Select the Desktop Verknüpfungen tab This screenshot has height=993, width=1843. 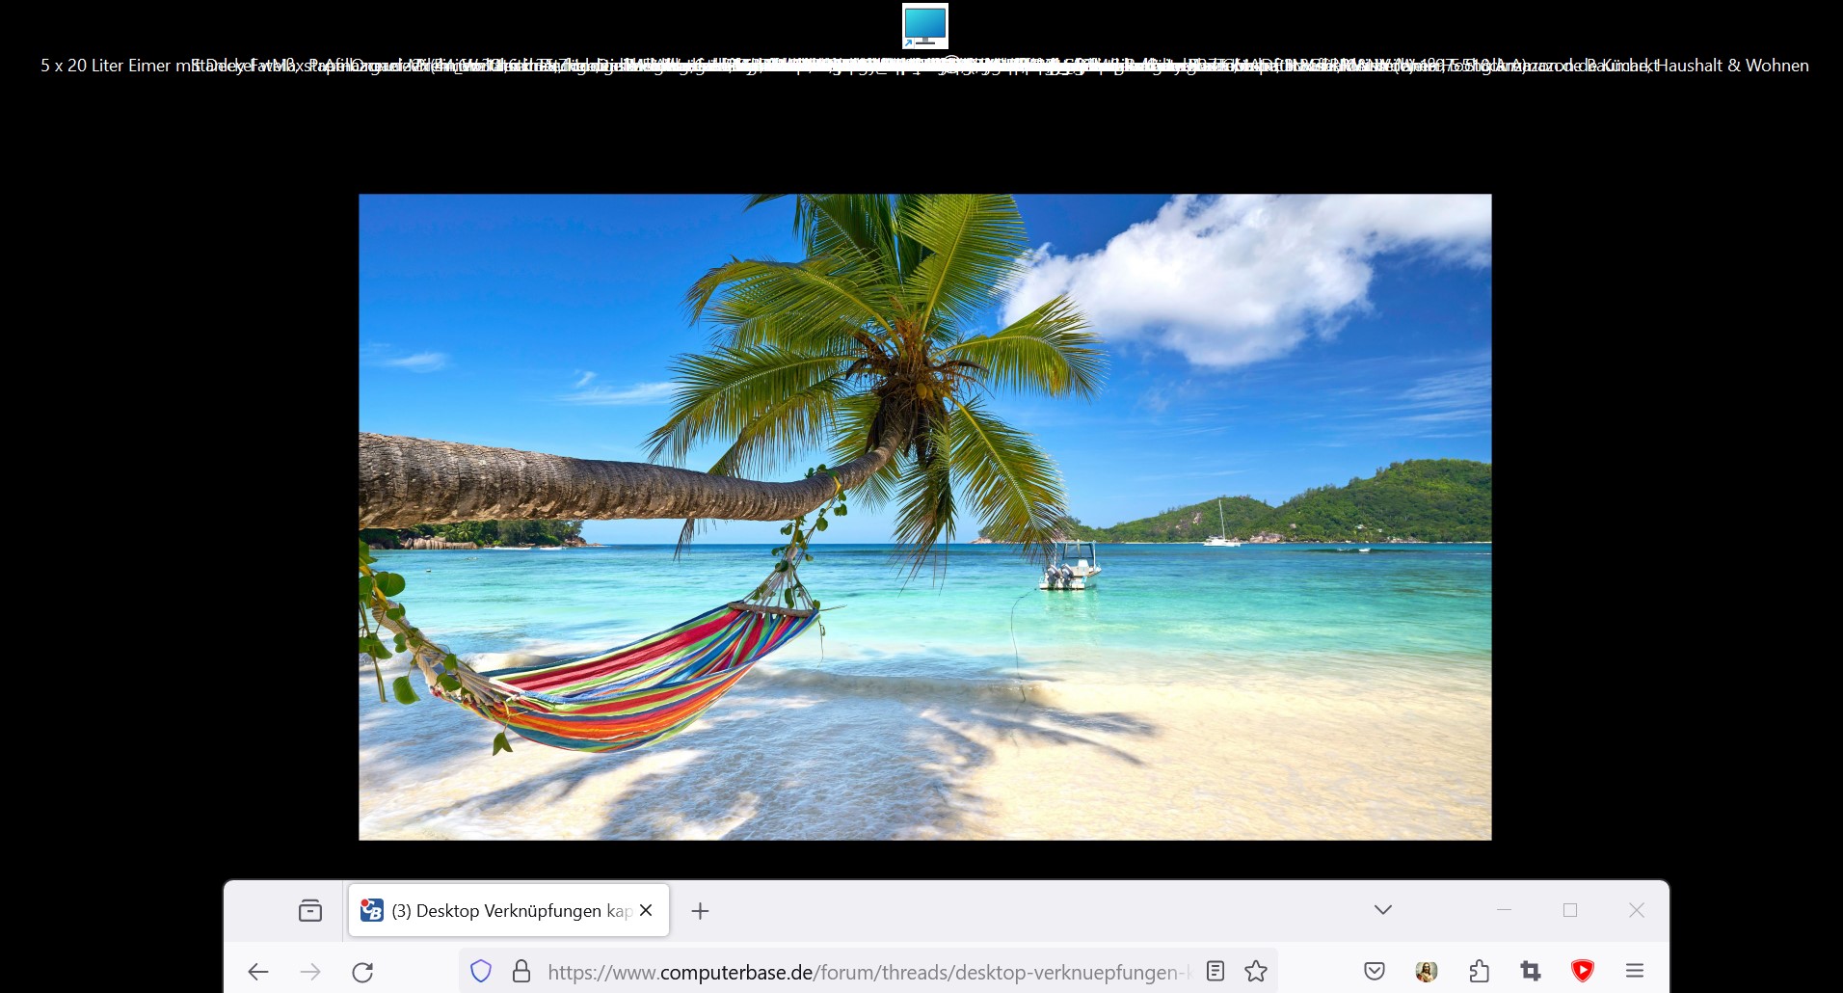pyautogui.click(x=508, y=910)
